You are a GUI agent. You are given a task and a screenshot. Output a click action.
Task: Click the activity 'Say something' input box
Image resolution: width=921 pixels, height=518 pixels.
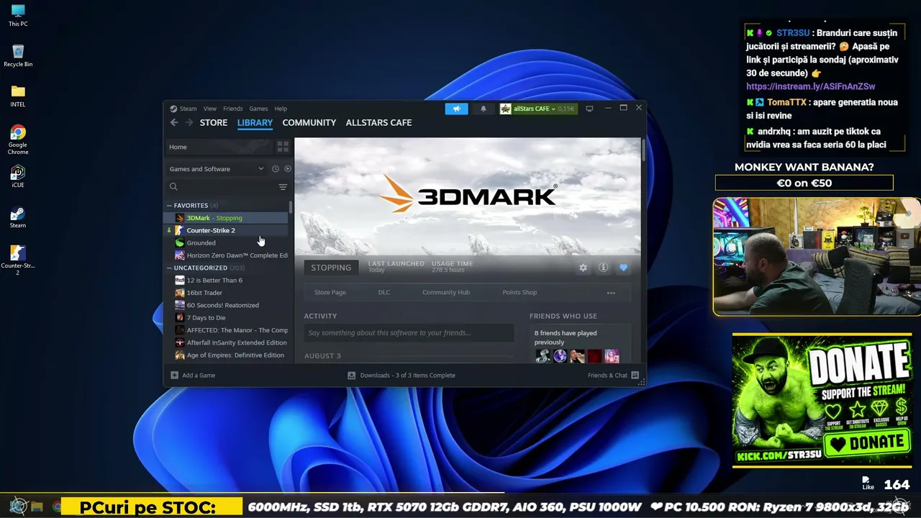409,332
